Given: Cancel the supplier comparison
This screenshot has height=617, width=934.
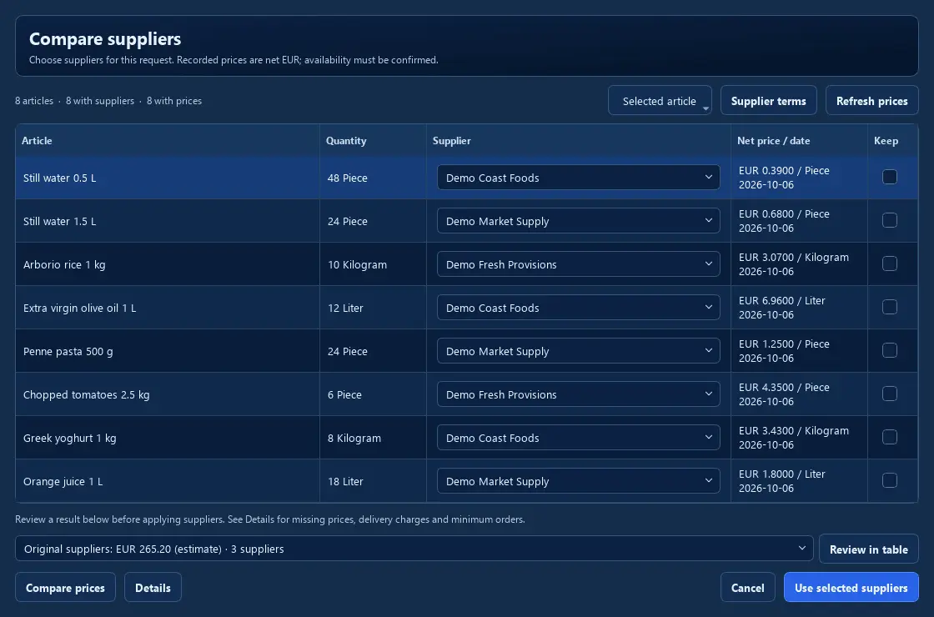Looking at the screenshot, I should click(747, 588).
